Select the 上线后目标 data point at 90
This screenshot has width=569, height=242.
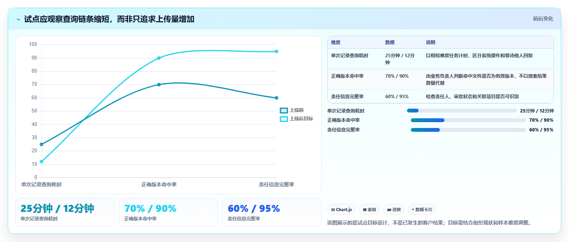point(159,58)
